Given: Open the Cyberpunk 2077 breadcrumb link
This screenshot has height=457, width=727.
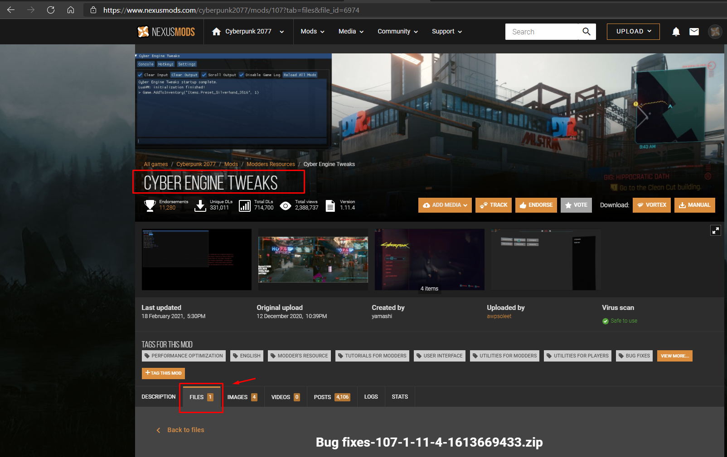Looking at the screenshot, I should tap(196, 164).
